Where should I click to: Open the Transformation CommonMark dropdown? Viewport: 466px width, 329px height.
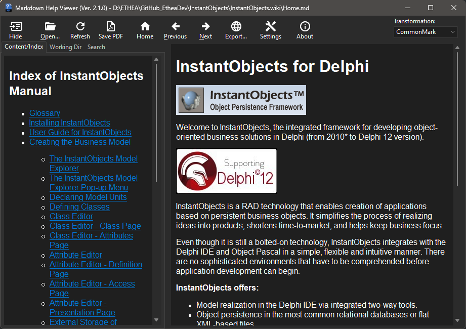(x=426, y=32)
